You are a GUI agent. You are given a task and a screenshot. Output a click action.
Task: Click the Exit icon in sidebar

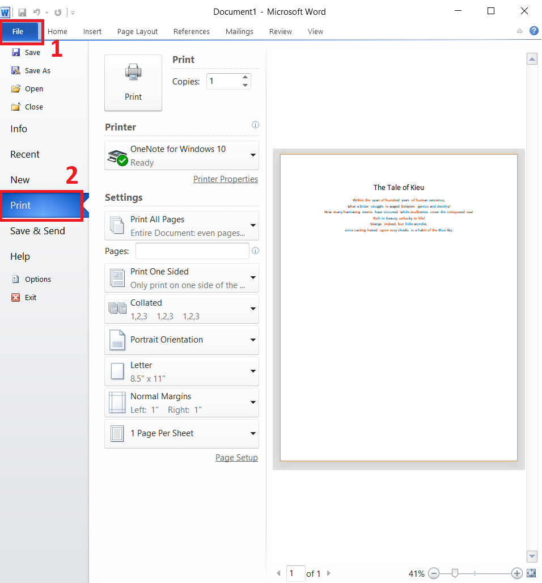tap(16, 297)
